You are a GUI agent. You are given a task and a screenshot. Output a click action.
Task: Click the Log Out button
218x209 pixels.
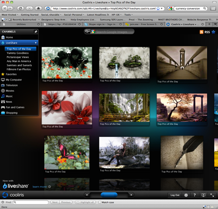(175, 195)
